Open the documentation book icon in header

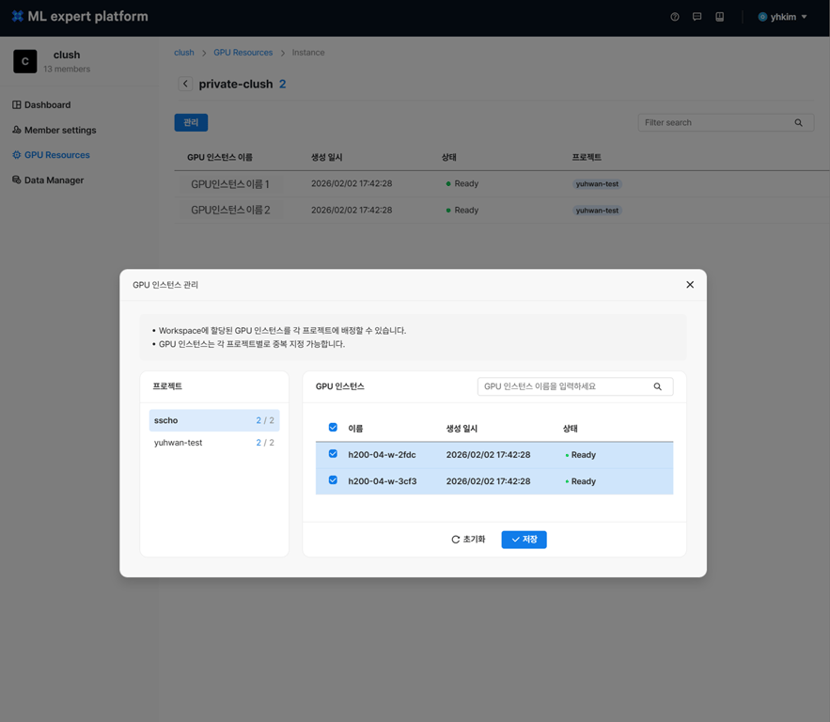[x=719, y=17]
